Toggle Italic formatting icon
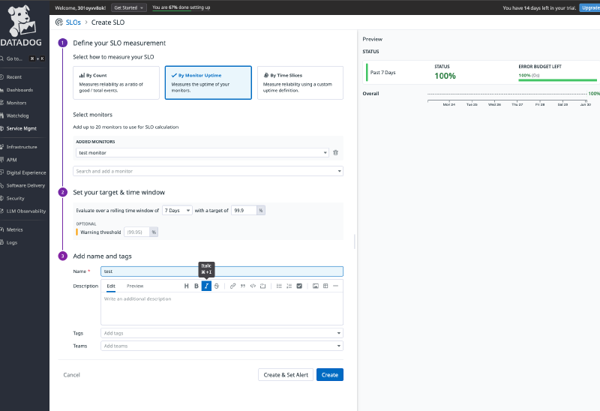Screen dimensions: 600x411 point(206,286)
